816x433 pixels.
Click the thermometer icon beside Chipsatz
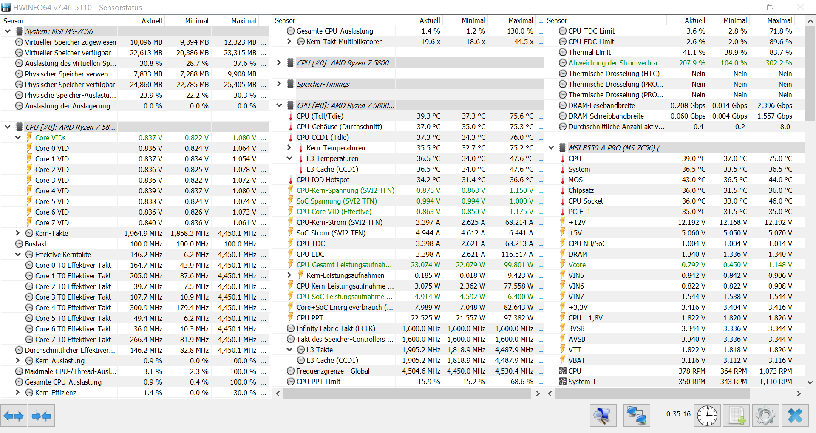[563, 190]
